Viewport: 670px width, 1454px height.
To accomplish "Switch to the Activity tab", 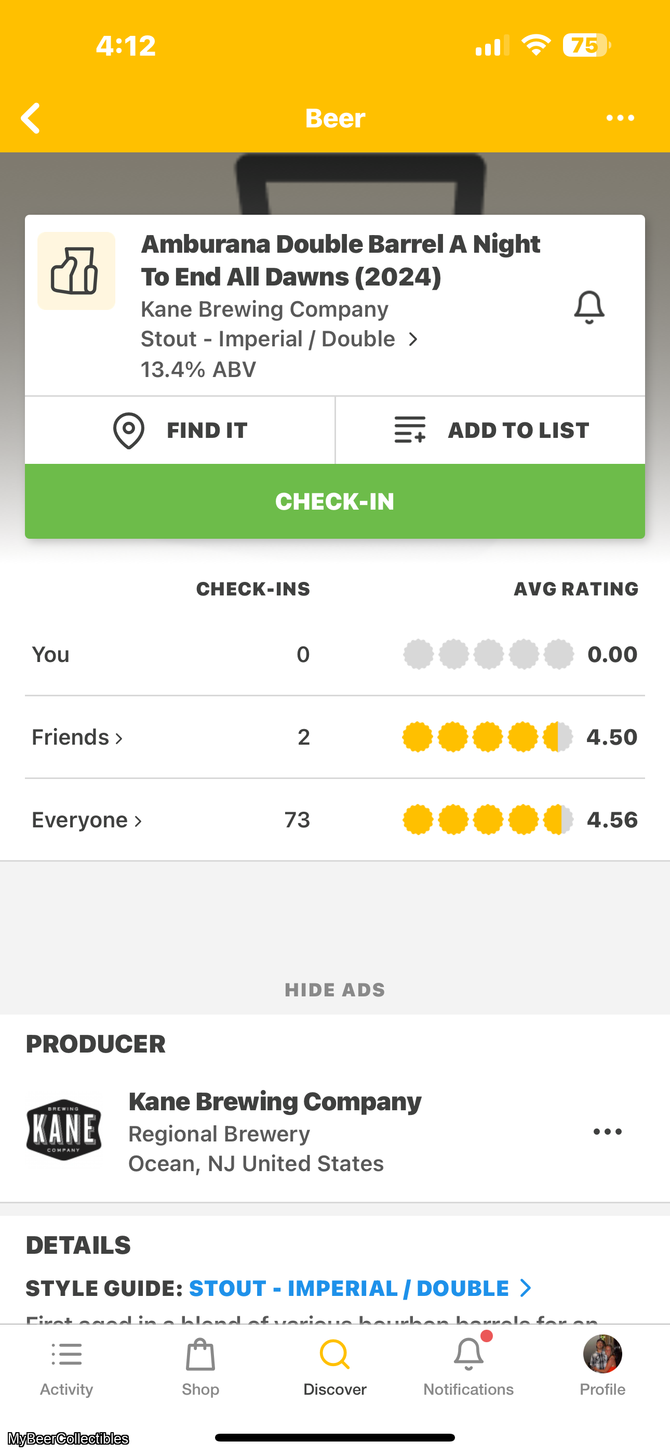I will [66, 1366].
